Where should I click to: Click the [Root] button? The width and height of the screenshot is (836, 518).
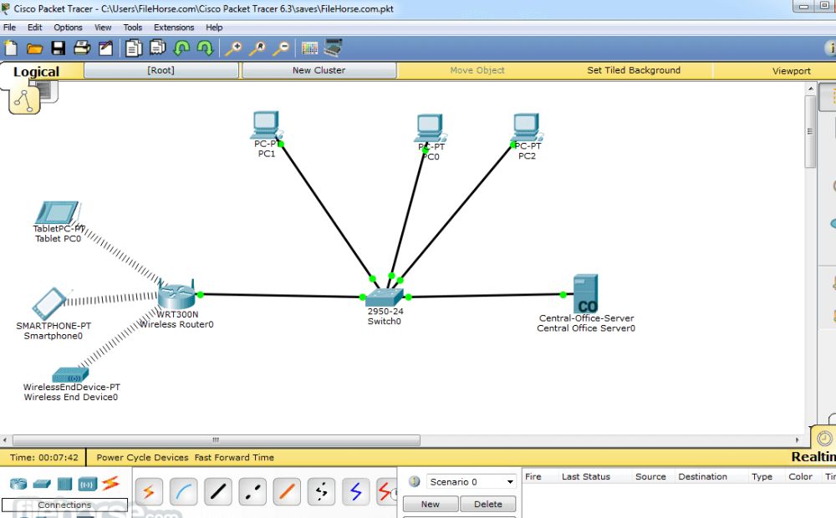[x=161, y=70]
